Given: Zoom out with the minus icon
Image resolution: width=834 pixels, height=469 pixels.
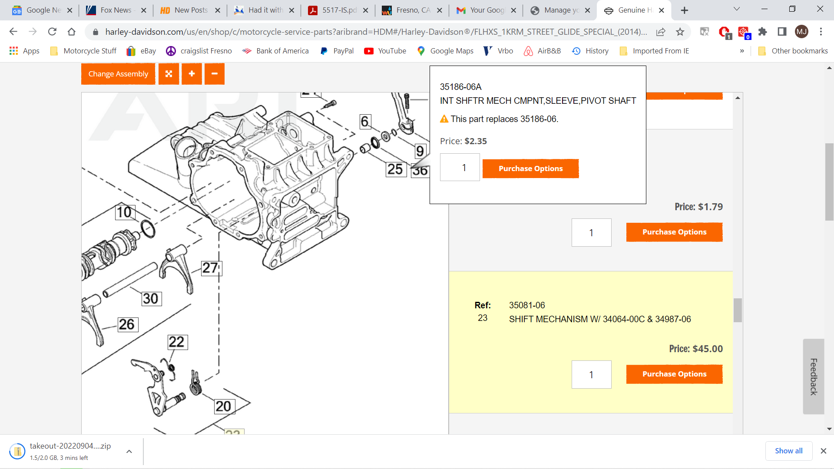Looking at the screenshot, I should coord(215,74).
